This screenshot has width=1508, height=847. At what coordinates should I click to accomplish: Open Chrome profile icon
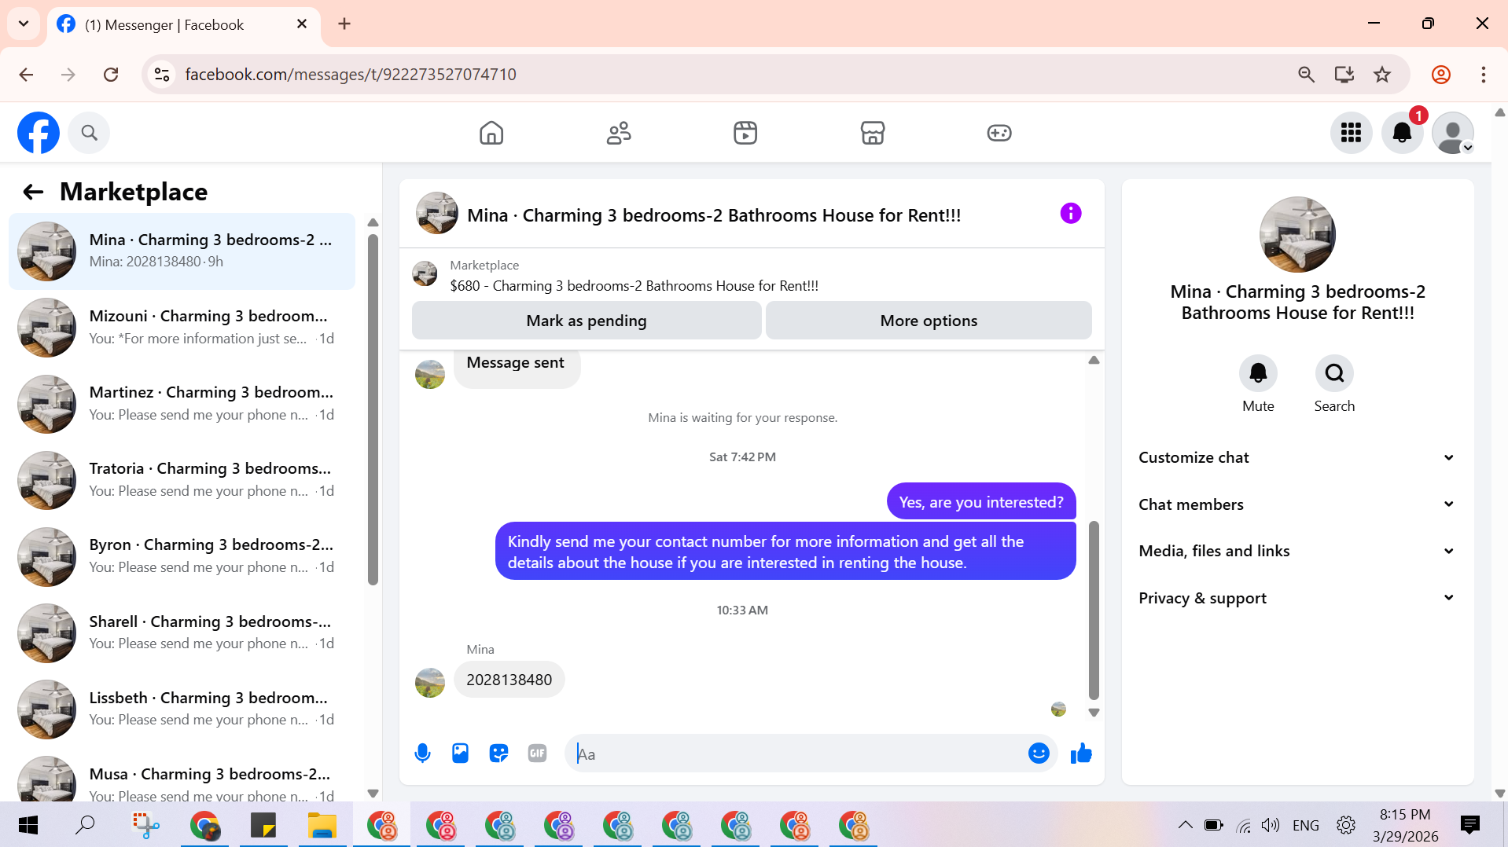point(1441,75)
